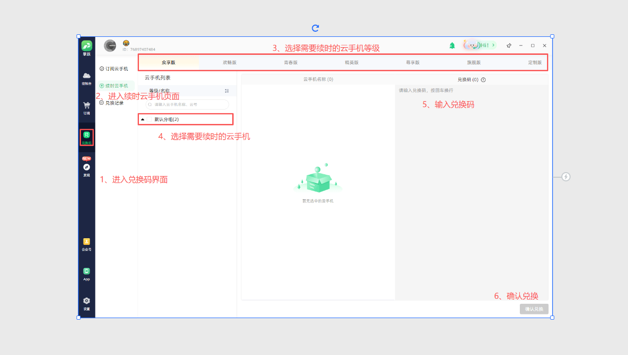Click the 云手机列表 heading

[x=157, y=78]
